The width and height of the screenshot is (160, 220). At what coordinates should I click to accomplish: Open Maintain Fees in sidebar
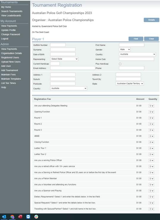(8, 75)
